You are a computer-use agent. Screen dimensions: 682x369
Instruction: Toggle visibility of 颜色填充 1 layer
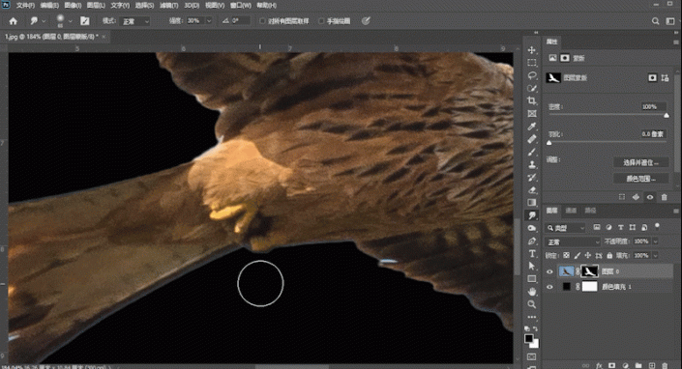(549, 287)
